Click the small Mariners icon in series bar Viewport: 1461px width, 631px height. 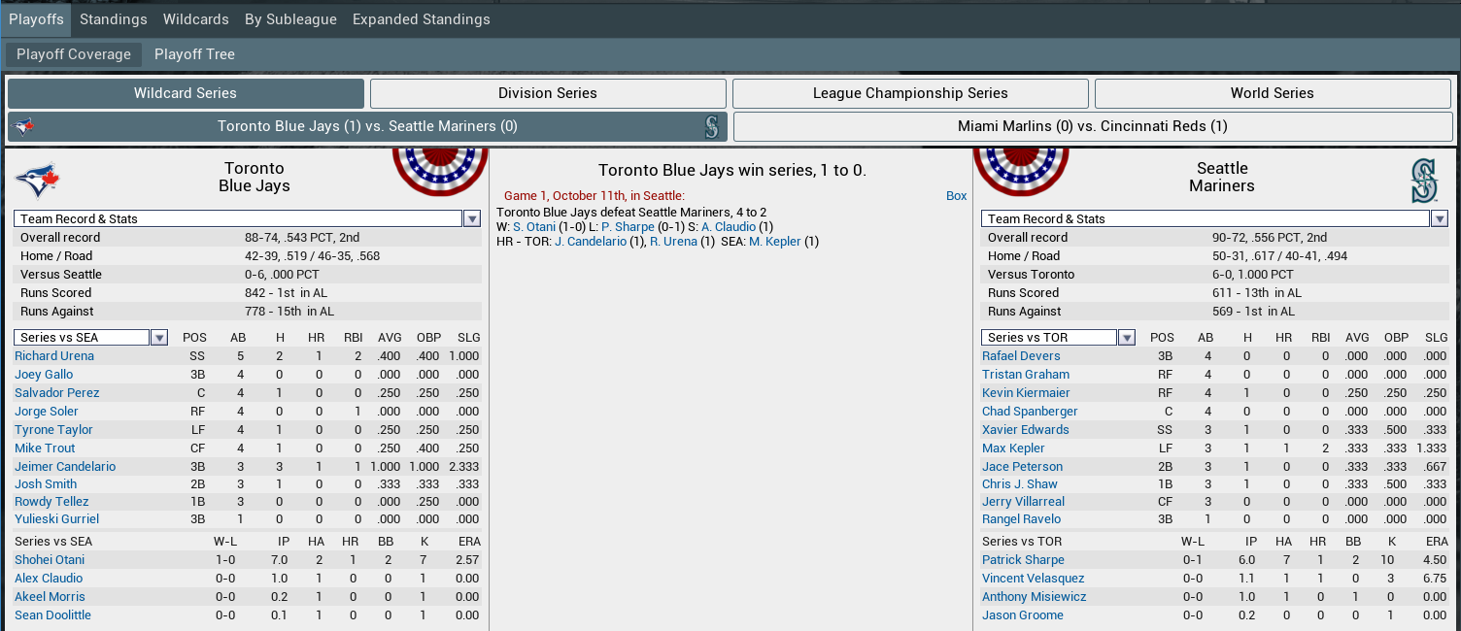pos(711,126)
